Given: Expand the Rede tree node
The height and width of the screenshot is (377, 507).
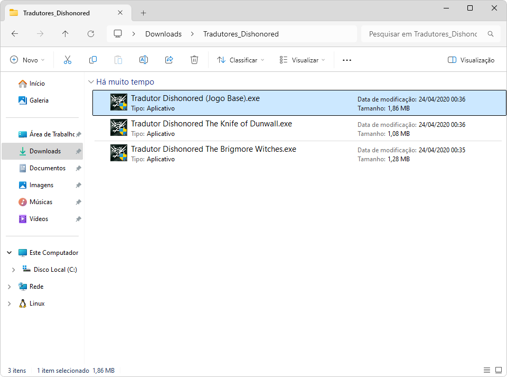Looking at the screenshot, I should click(x=10, y=287).
